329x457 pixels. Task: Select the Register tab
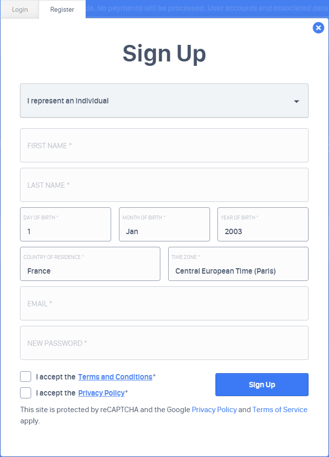[x=62, y=9]
